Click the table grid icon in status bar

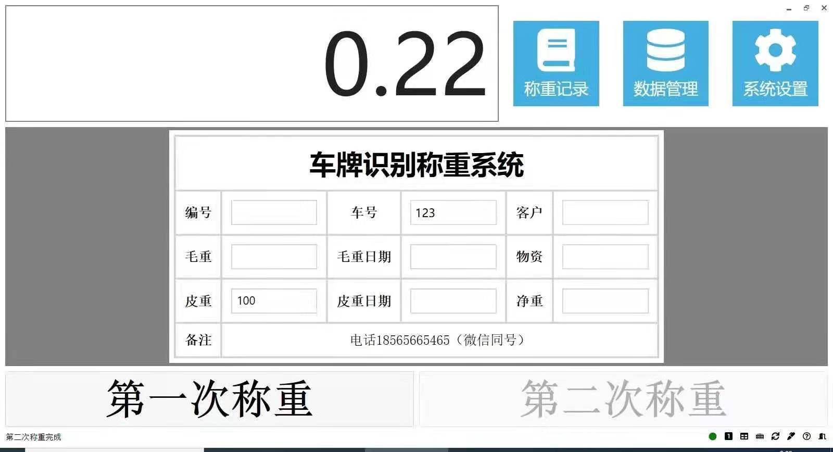click(x=744, y=436)
